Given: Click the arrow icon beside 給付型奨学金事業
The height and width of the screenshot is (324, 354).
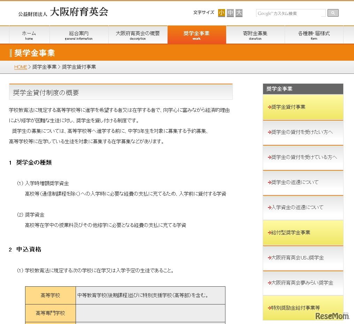Looking at the screenshot, I should pyautogui.click(x=270, y=233).
